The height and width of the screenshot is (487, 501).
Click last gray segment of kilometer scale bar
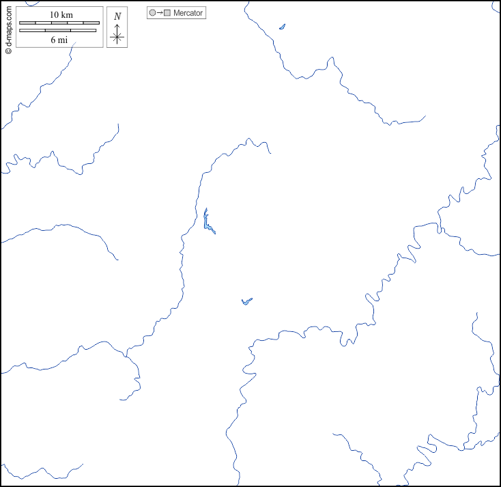(x=91, y=23)
